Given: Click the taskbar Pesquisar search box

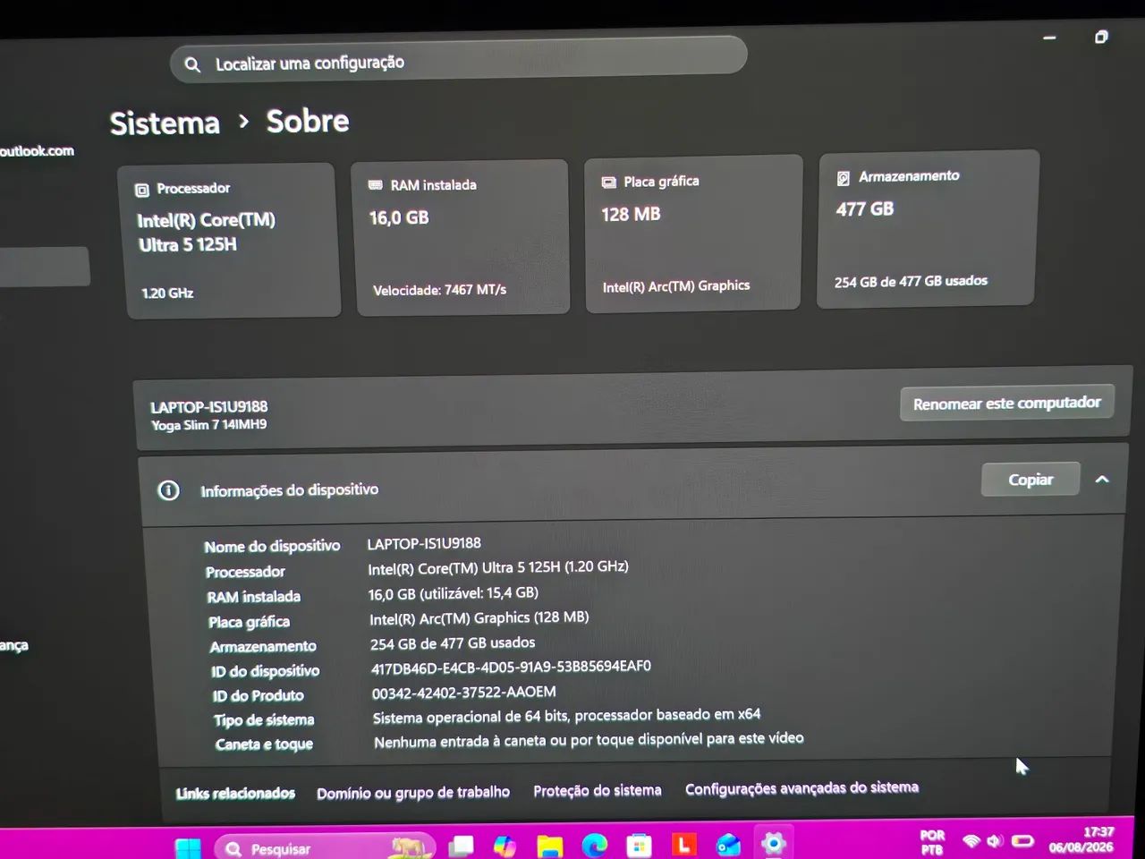Looking at the screenshot, I should pyautogui.click(x=325, y=847).
